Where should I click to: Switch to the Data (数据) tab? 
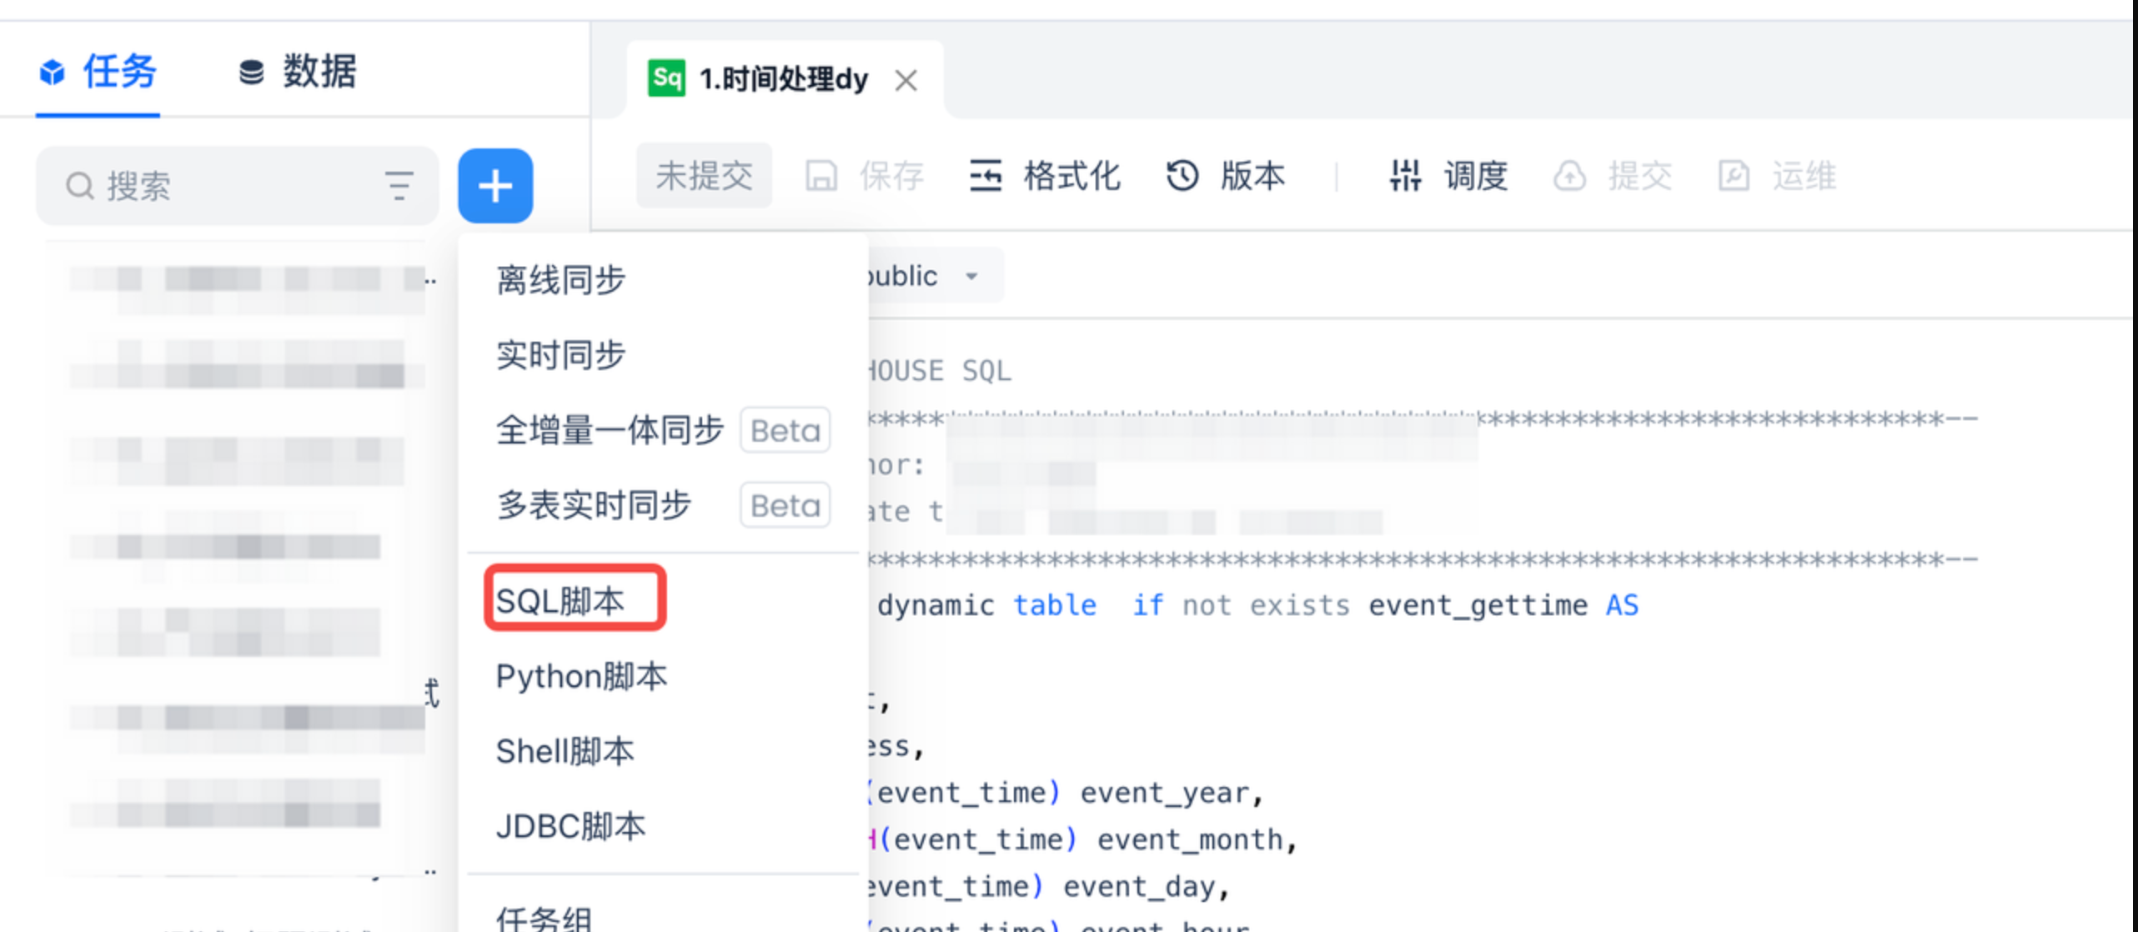[298, 72]
